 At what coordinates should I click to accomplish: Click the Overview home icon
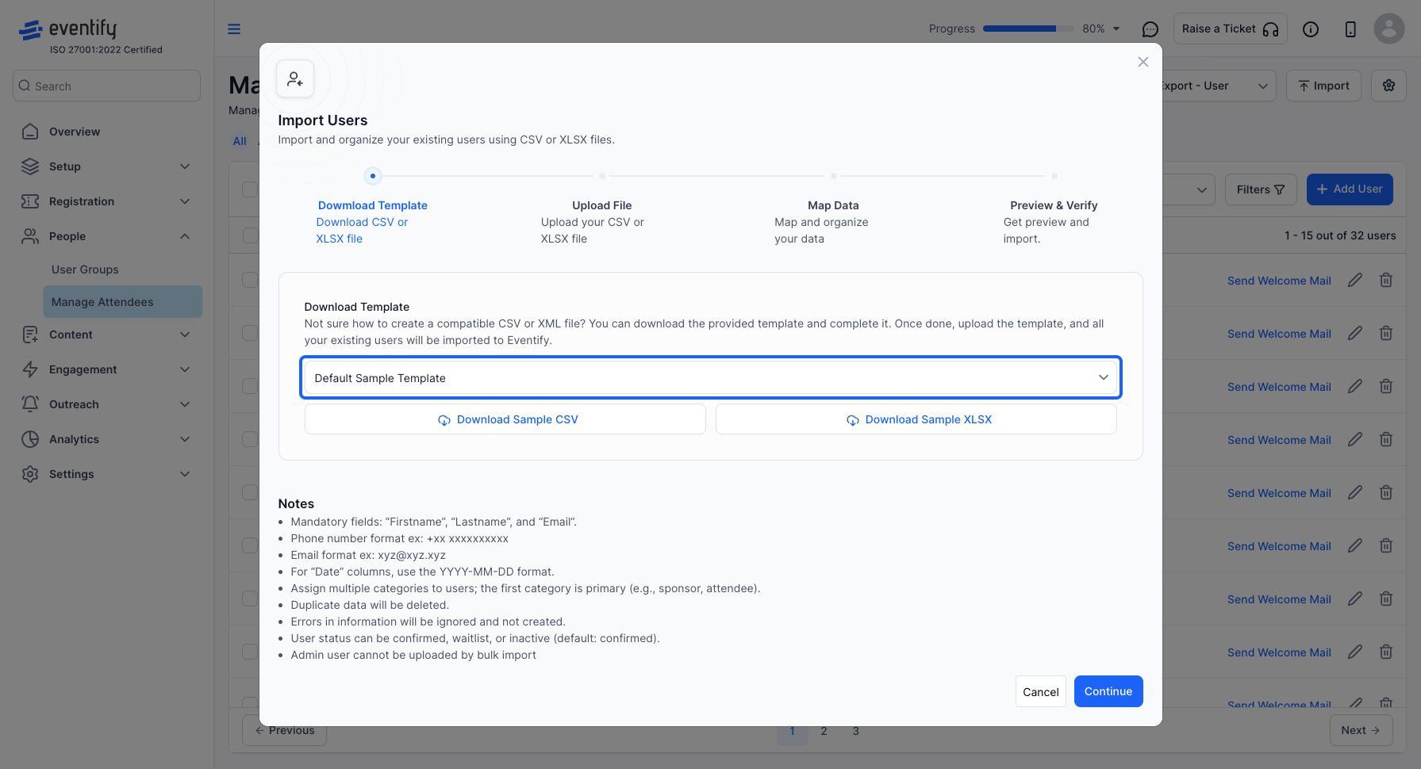[30, 132]
